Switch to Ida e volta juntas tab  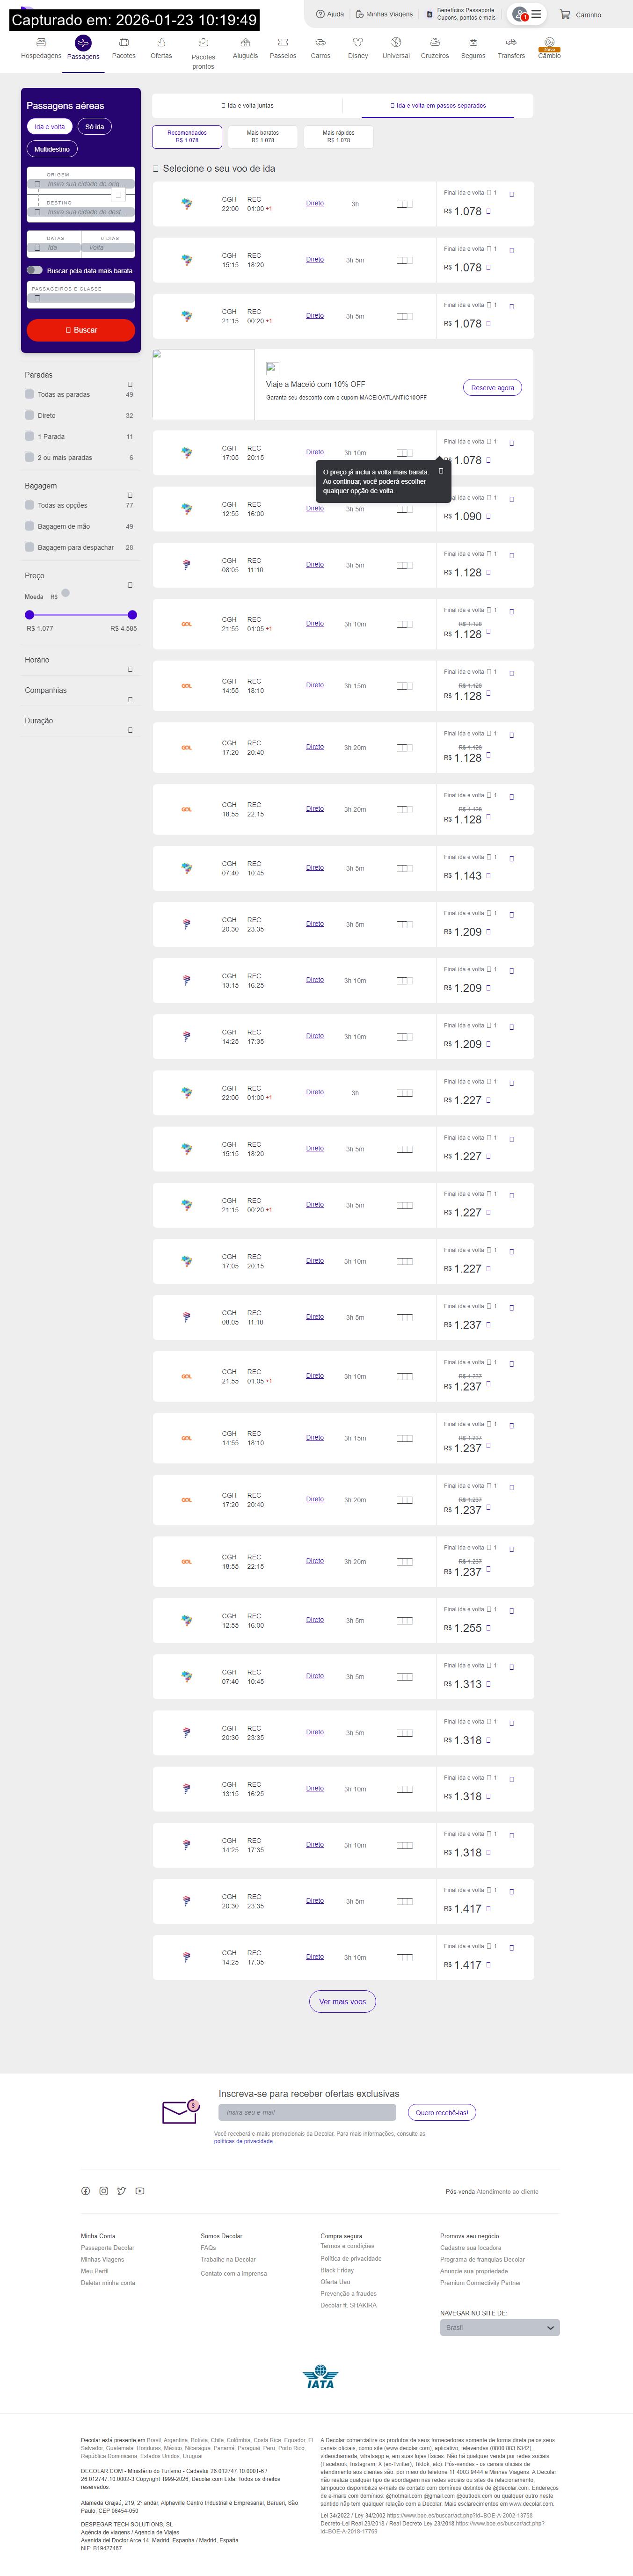tap(247, 105)
